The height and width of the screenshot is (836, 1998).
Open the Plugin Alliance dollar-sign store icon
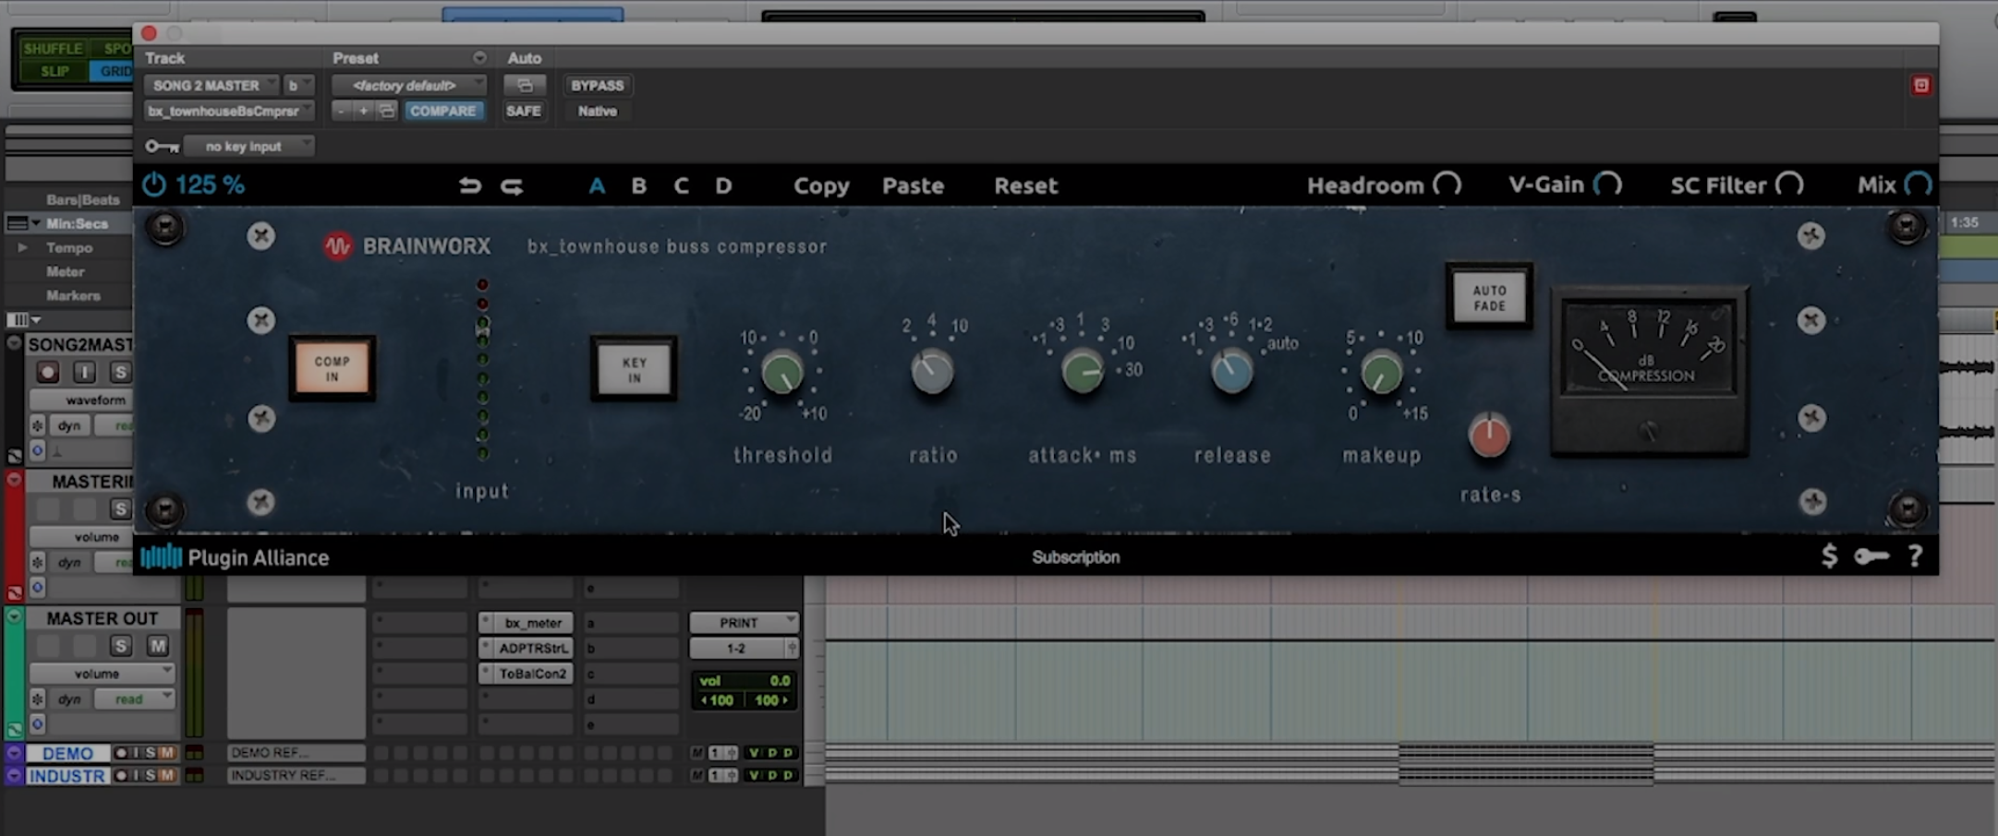coord(1829,556)
